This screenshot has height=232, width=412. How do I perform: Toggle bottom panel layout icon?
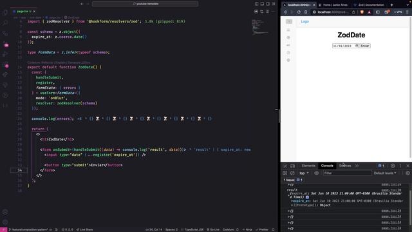tap(262, 4)
